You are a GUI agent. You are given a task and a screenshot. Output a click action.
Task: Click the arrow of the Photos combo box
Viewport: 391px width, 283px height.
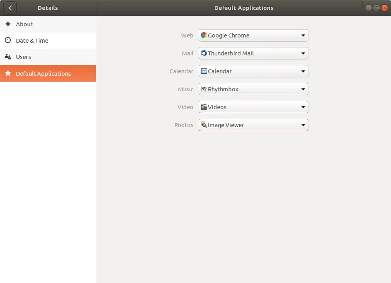(x=303, y=125)
